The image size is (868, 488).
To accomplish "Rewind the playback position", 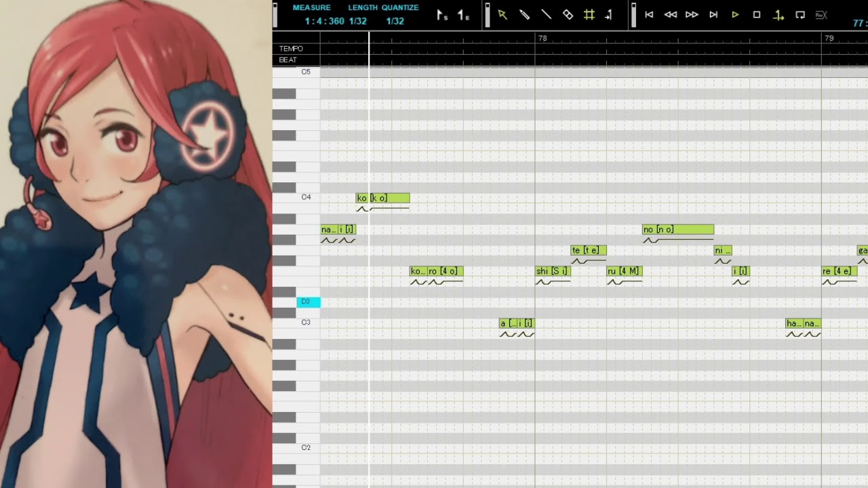I will 670,14.
